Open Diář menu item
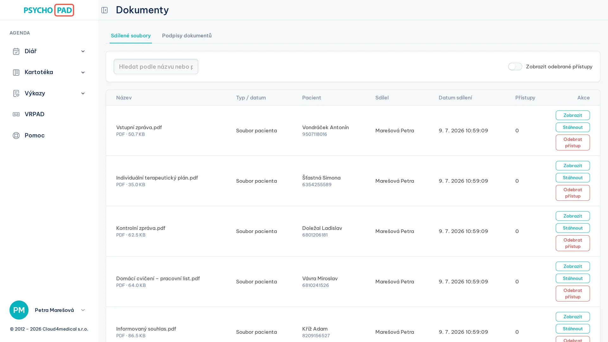This screenshot has width=608, height=342. (x=49, y=51)
